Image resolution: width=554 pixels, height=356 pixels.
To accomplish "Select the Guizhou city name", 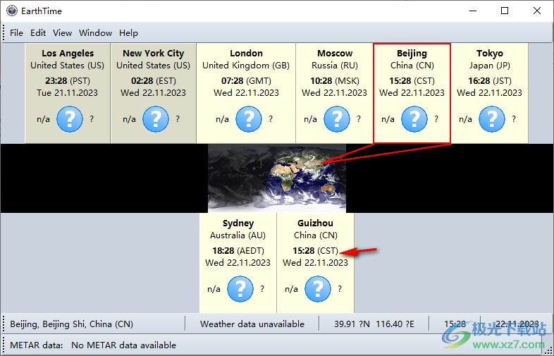I will pyautogui.click(x=315, y=223).
